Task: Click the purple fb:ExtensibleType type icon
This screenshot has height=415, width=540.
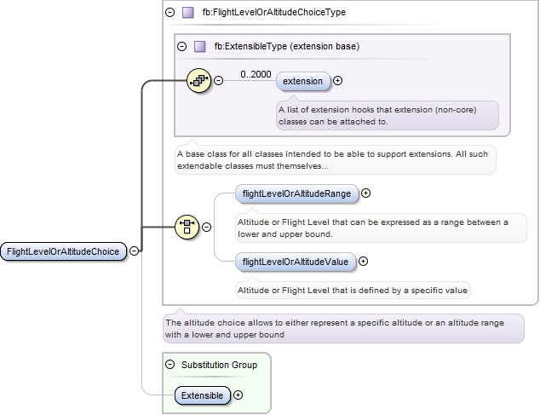Action: (x=200, y=46)
